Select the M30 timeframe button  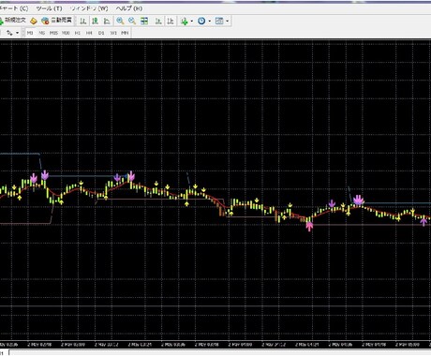tap(66, 33)
